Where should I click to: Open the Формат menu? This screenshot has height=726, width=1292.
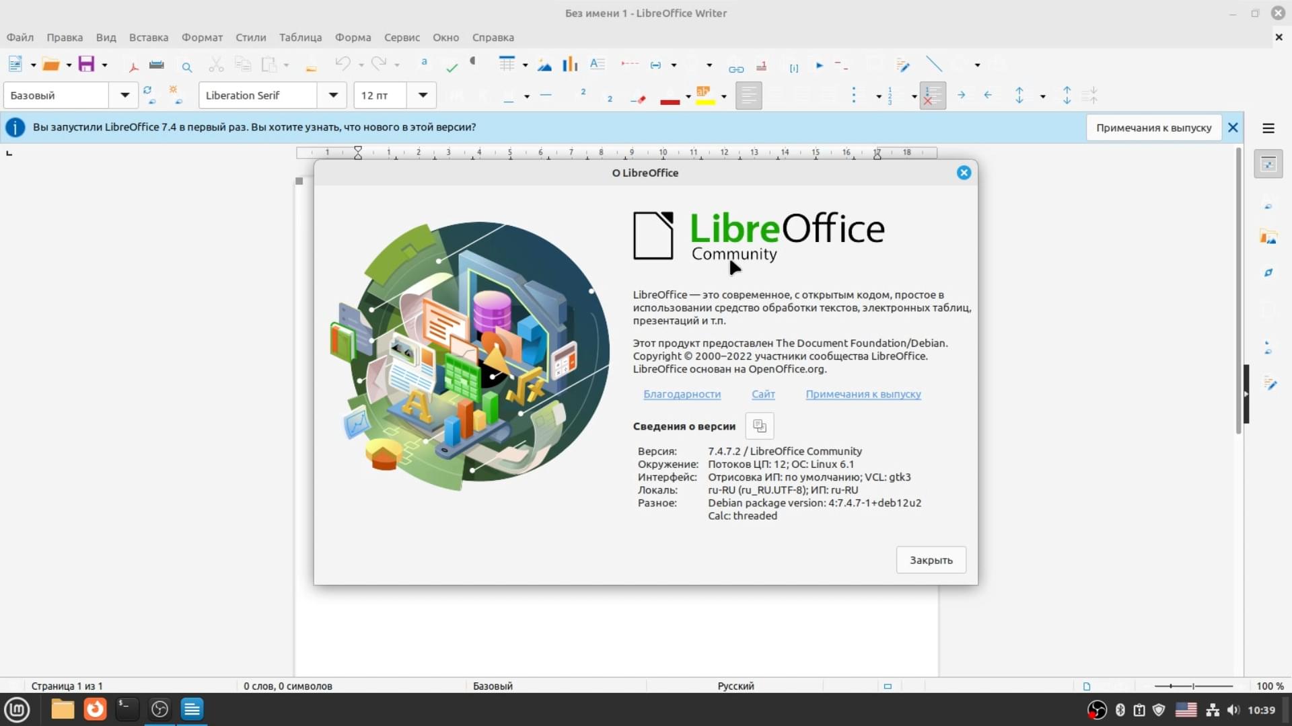click(x=202, y=38)
